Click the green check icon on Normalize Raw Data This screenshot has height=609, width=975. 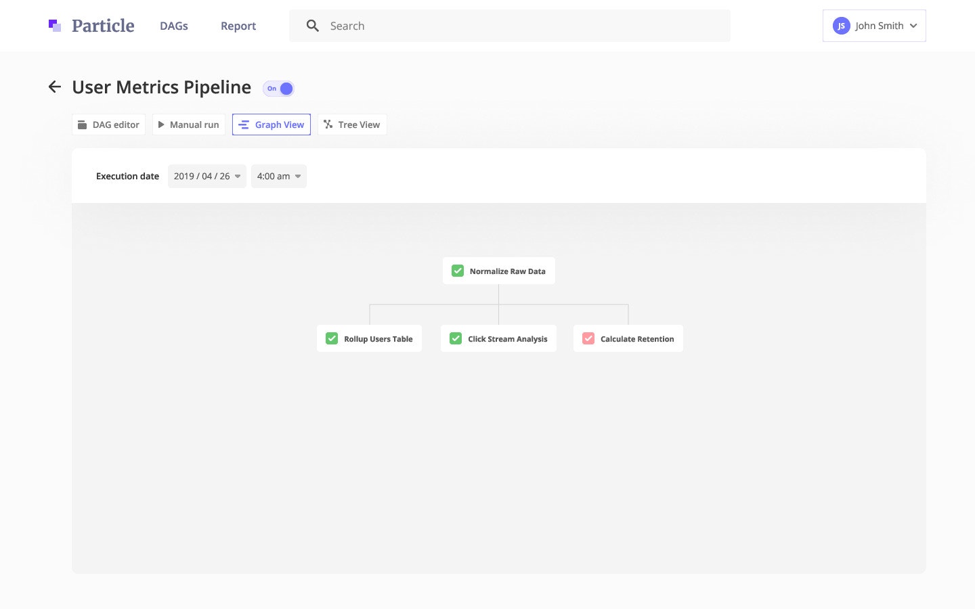tap(457, 270)
